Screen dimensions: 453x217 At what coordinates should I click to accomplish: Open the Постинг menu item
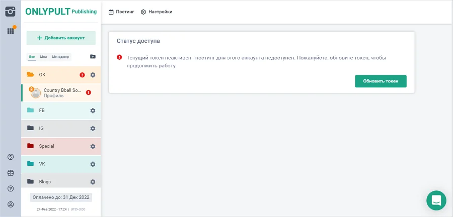point(122,12)
